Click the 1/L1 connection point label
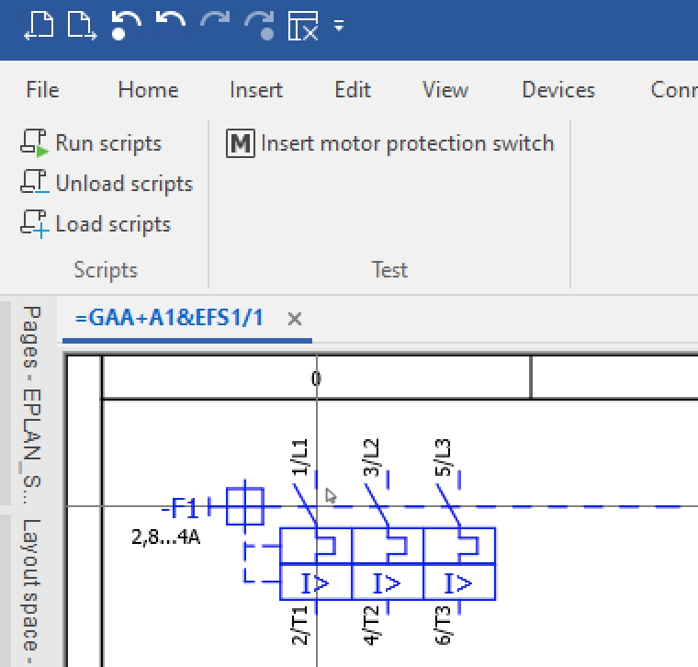 (x=299, y=458)
